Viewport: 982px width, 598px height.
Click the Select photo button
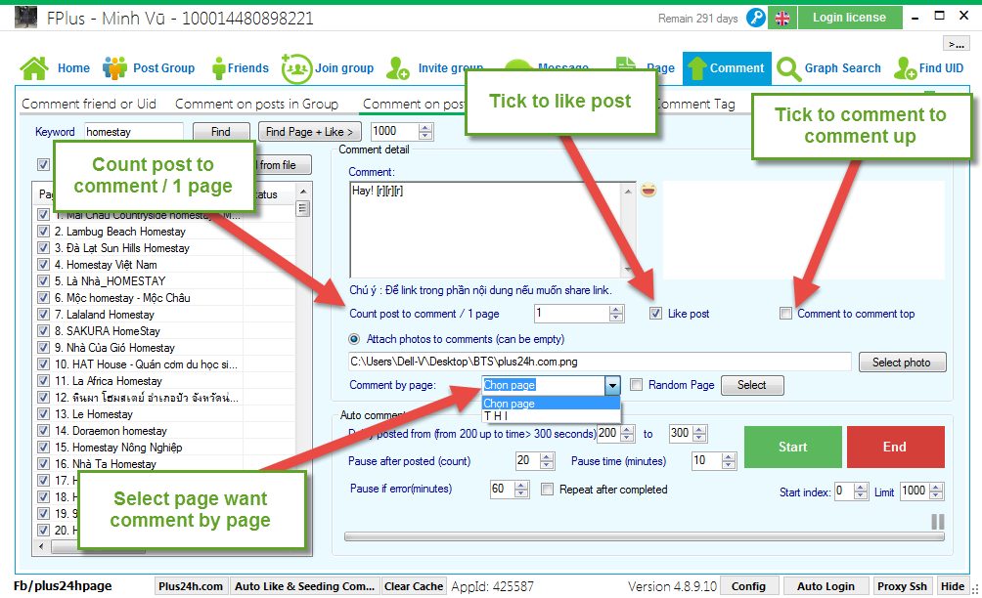[902, 363]
